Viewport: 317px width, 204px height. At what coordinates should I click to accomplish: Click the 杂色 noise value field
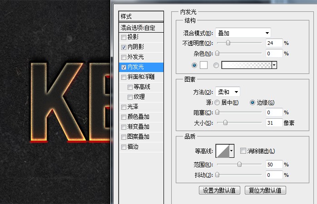coord(274,53)
